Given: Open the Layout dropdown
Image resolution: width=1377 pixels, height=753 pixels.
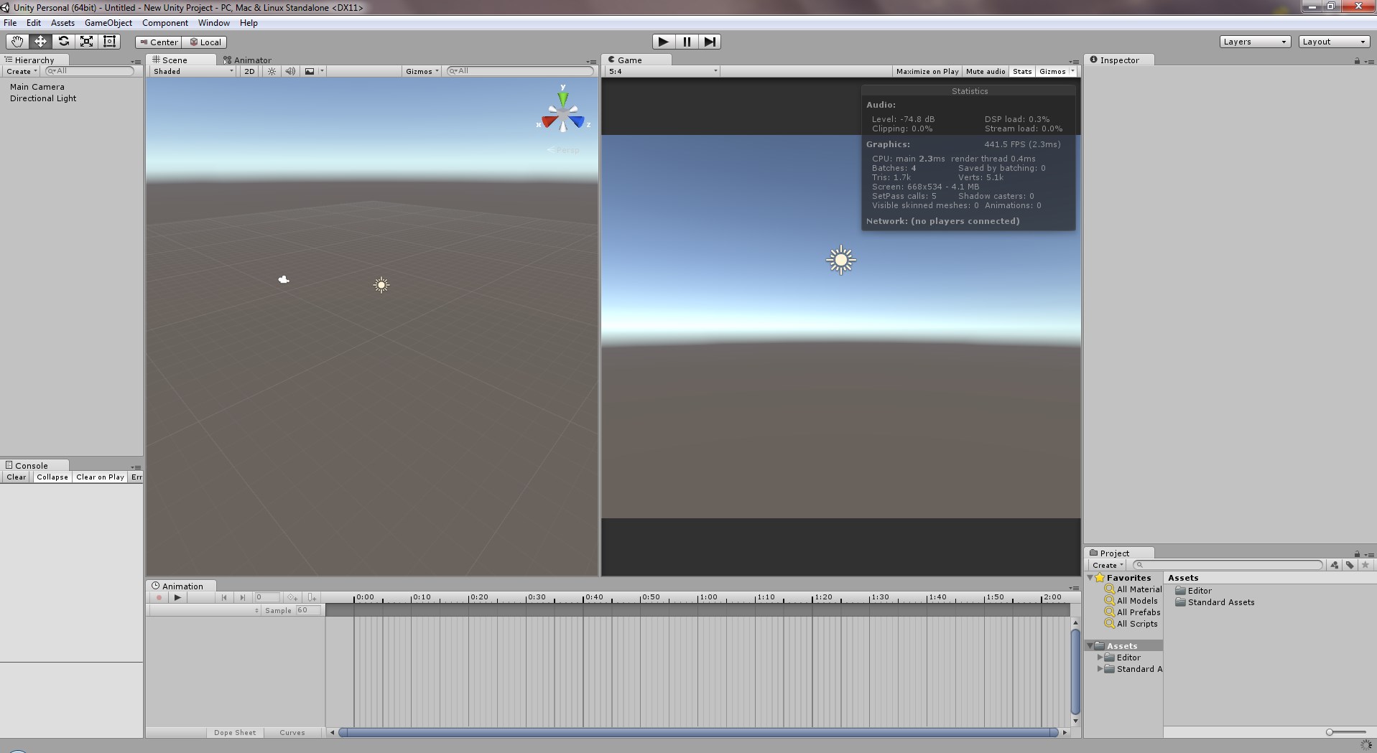Looking at the screenshot, I should tap(1333, 42).
